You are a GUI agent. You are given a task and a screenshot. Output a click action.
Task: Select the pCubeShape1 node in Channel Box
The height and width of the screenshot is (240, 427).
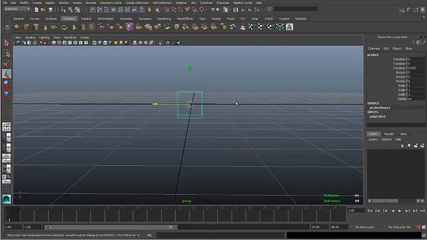pos(380,108)
